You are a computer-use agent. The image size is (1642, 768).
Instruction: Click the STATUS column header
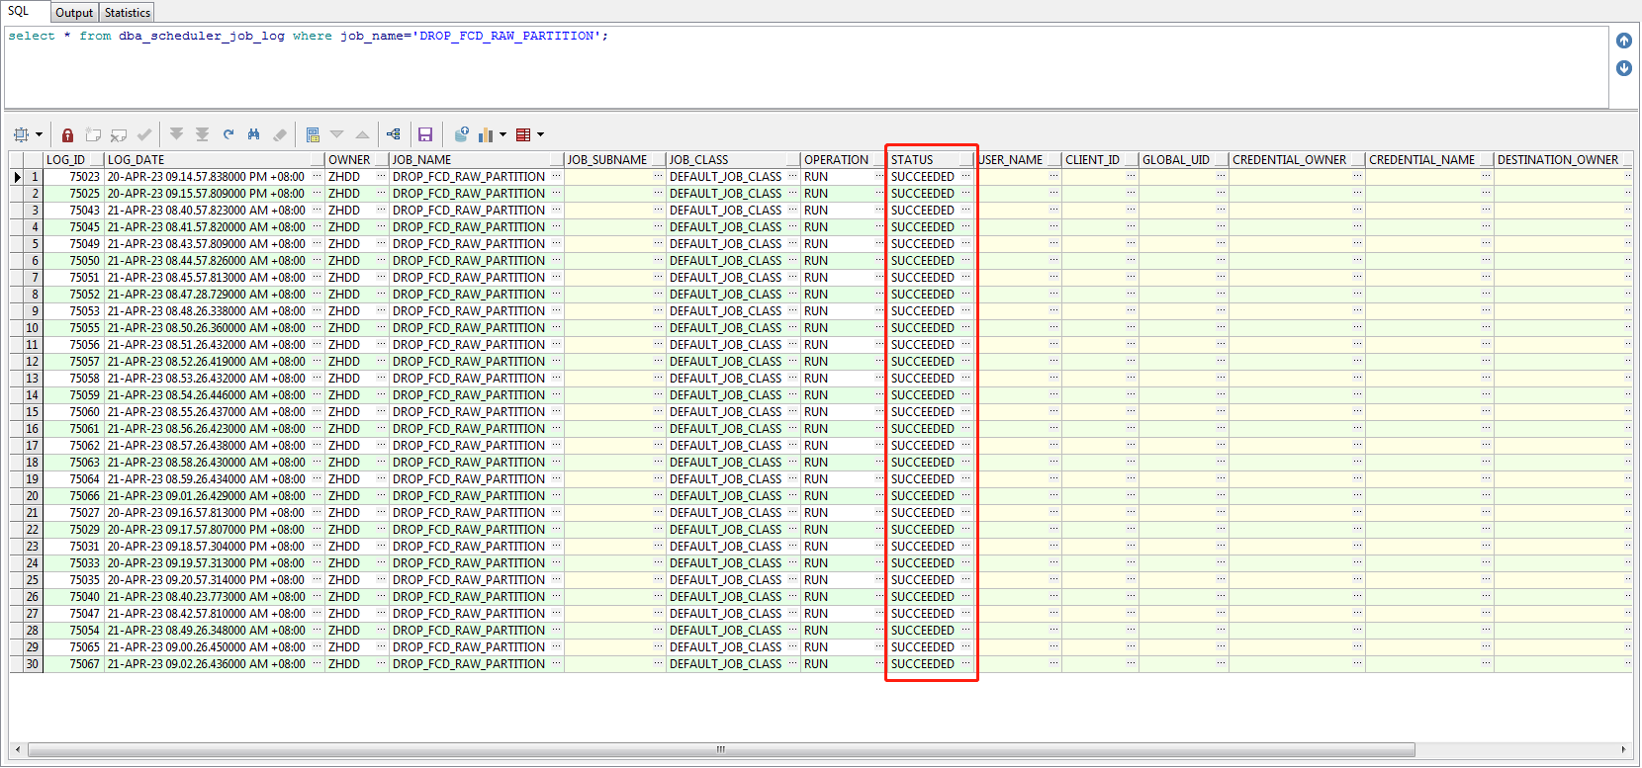pyautogui.click(x=931, y=159)
